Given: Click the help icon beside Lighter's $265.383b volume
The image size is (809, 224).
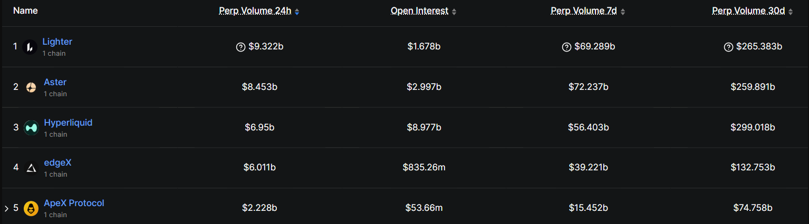Looking at the screenshot, I should [728, 47].
